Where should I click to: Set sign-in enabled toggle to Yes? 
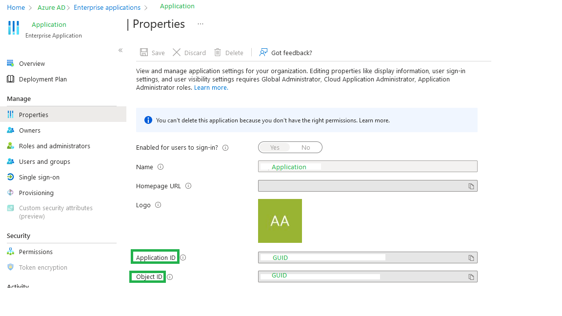[275, 147]
